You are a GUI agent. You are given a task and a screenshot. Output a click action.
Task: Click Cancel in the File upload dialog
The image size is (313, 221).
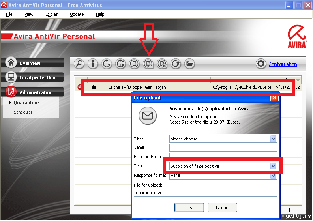[x=222, y=208]
